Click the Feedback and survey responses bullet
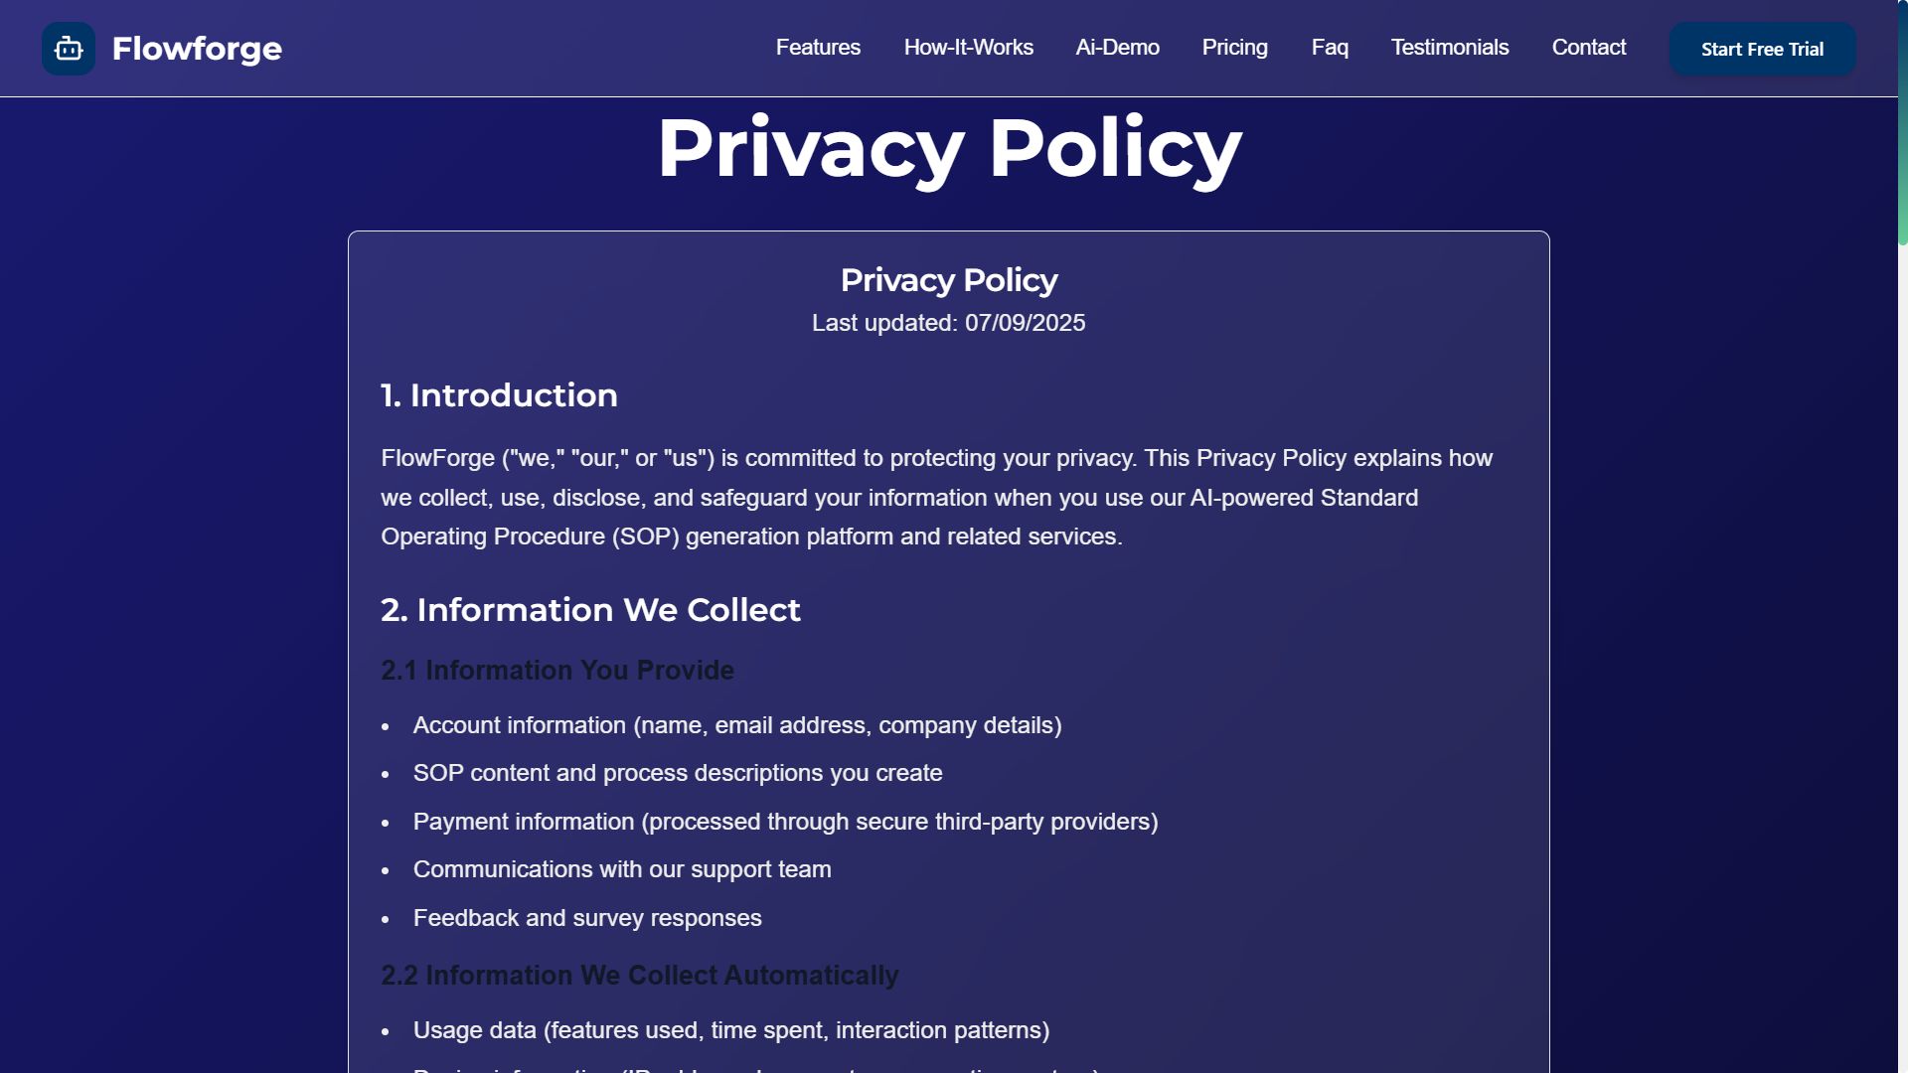The image size is (1908, 1073). tap(587, 918)
